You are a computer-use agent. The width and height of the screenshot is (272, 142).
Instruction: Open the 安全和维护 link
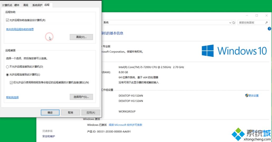49,136
